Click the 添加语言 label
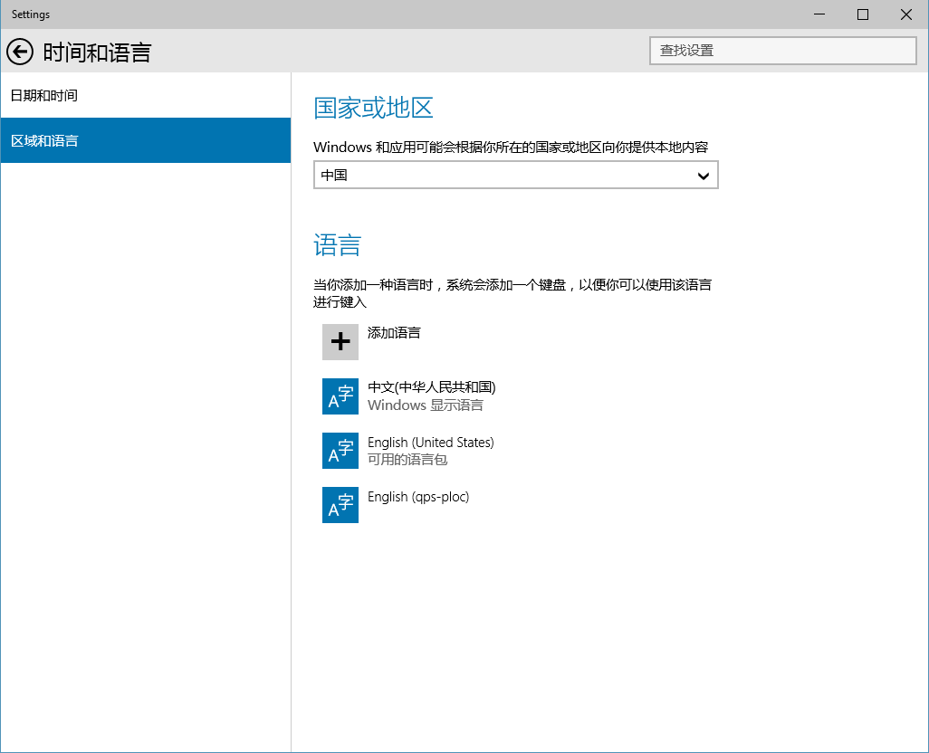The height and width of the screenshot is (753, 929). click(394, 333)
